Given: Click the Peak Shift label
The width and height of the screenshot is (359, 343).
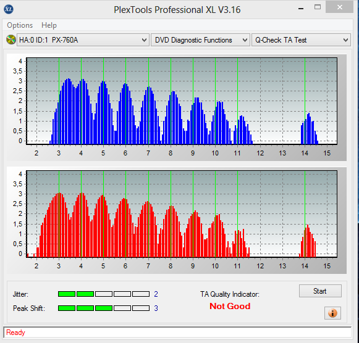Looking at the screenshot, I should 29,308.
